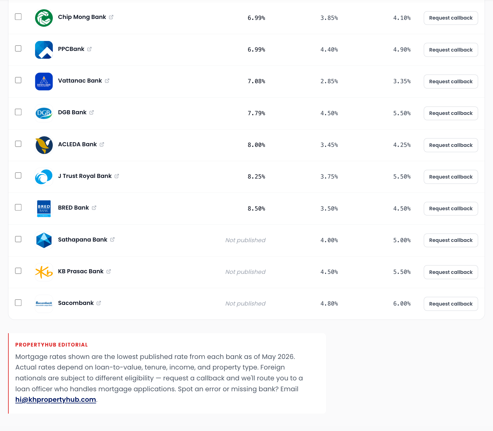
Task: Click the Vattanac Bank logo
Action: click(44, 81)
